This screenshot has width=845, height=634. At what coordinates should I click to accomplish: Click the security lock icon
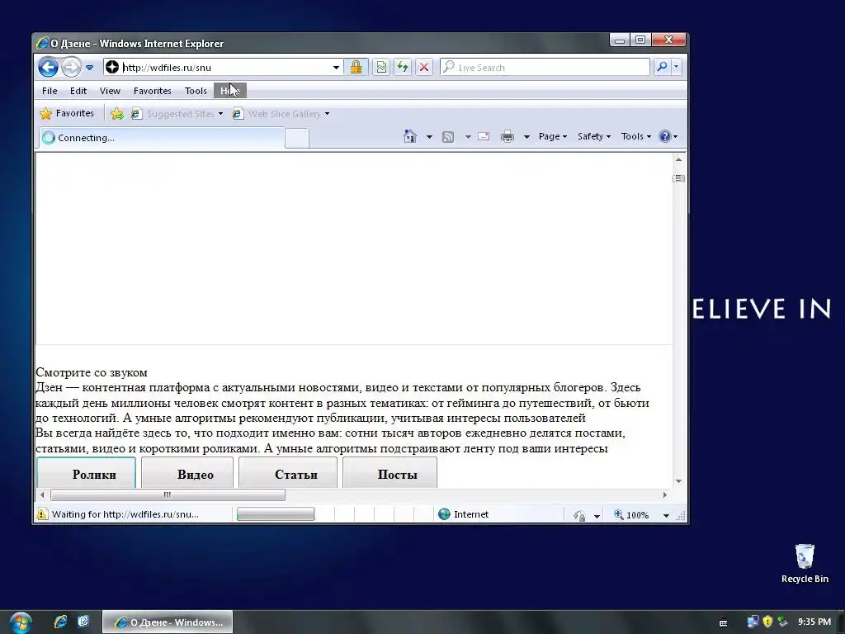click(x=356, y=68)
